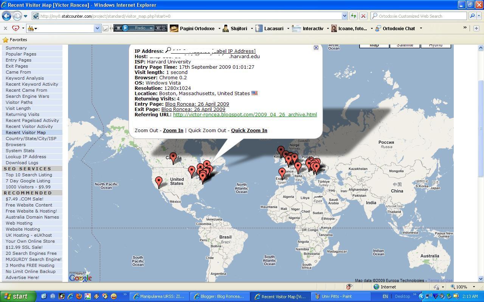Image resolution: width=484 pixels, height=302 pixels.
Task: Start the web search with the magnifier button
Action: 472,16
